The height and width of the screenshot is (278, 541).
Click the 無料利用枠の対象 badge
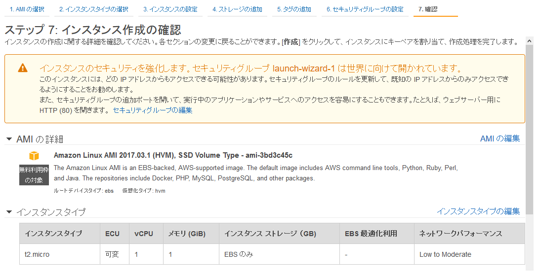[x=34, y=175]
